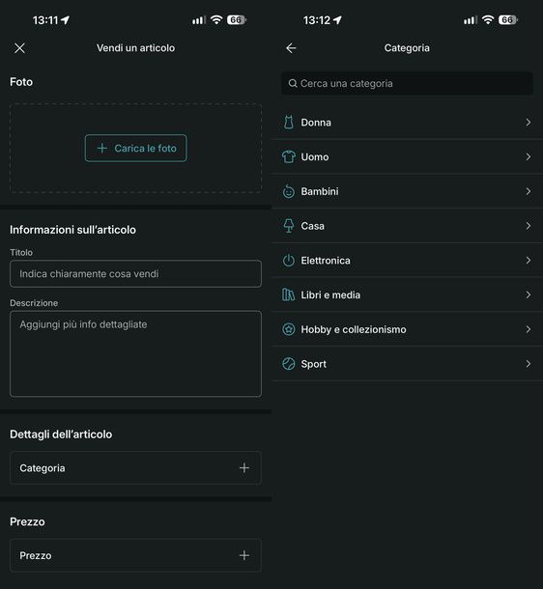Expand Uomo category chevron

point(529,157)
